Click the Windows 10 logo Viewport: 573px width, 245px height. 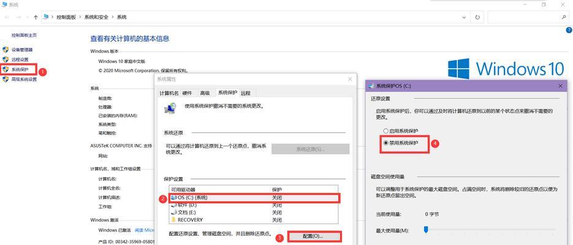[x=506, y=69]
